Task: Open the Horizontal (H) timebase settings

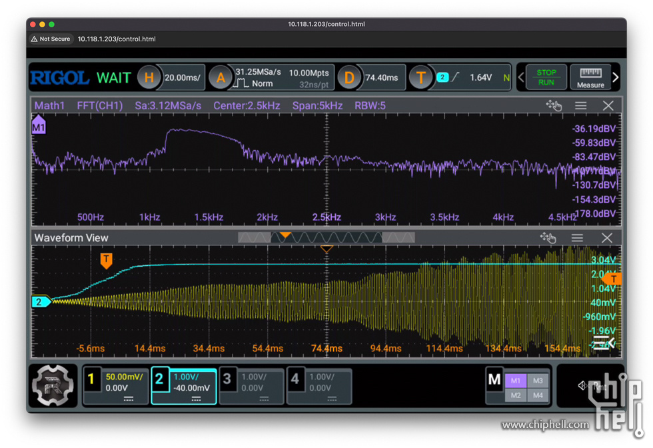Action: [x=149, y=77]
